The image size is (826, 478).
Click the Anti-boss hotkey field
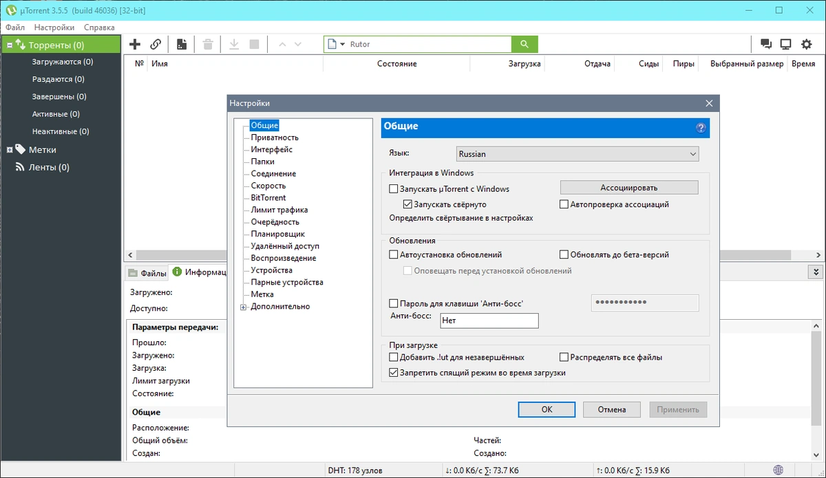pyautogui.click(x=489, y=321)
